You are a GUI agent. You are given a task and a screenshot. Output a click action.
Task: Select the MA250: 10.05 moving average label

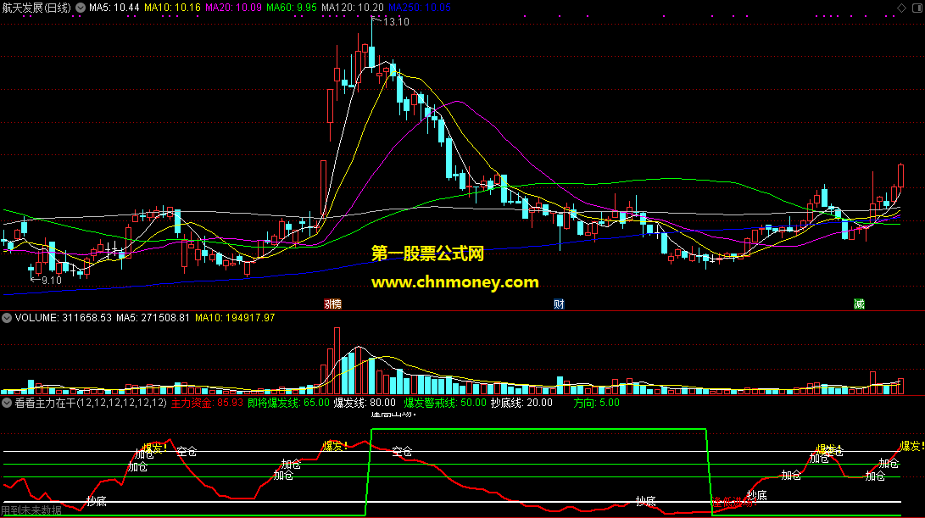(420, 8)
